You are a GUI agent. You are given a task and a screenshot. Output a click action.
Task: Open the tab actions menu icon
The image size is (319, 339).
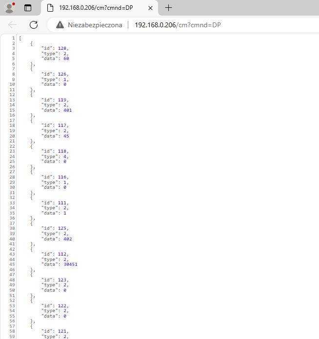point(28,8)
